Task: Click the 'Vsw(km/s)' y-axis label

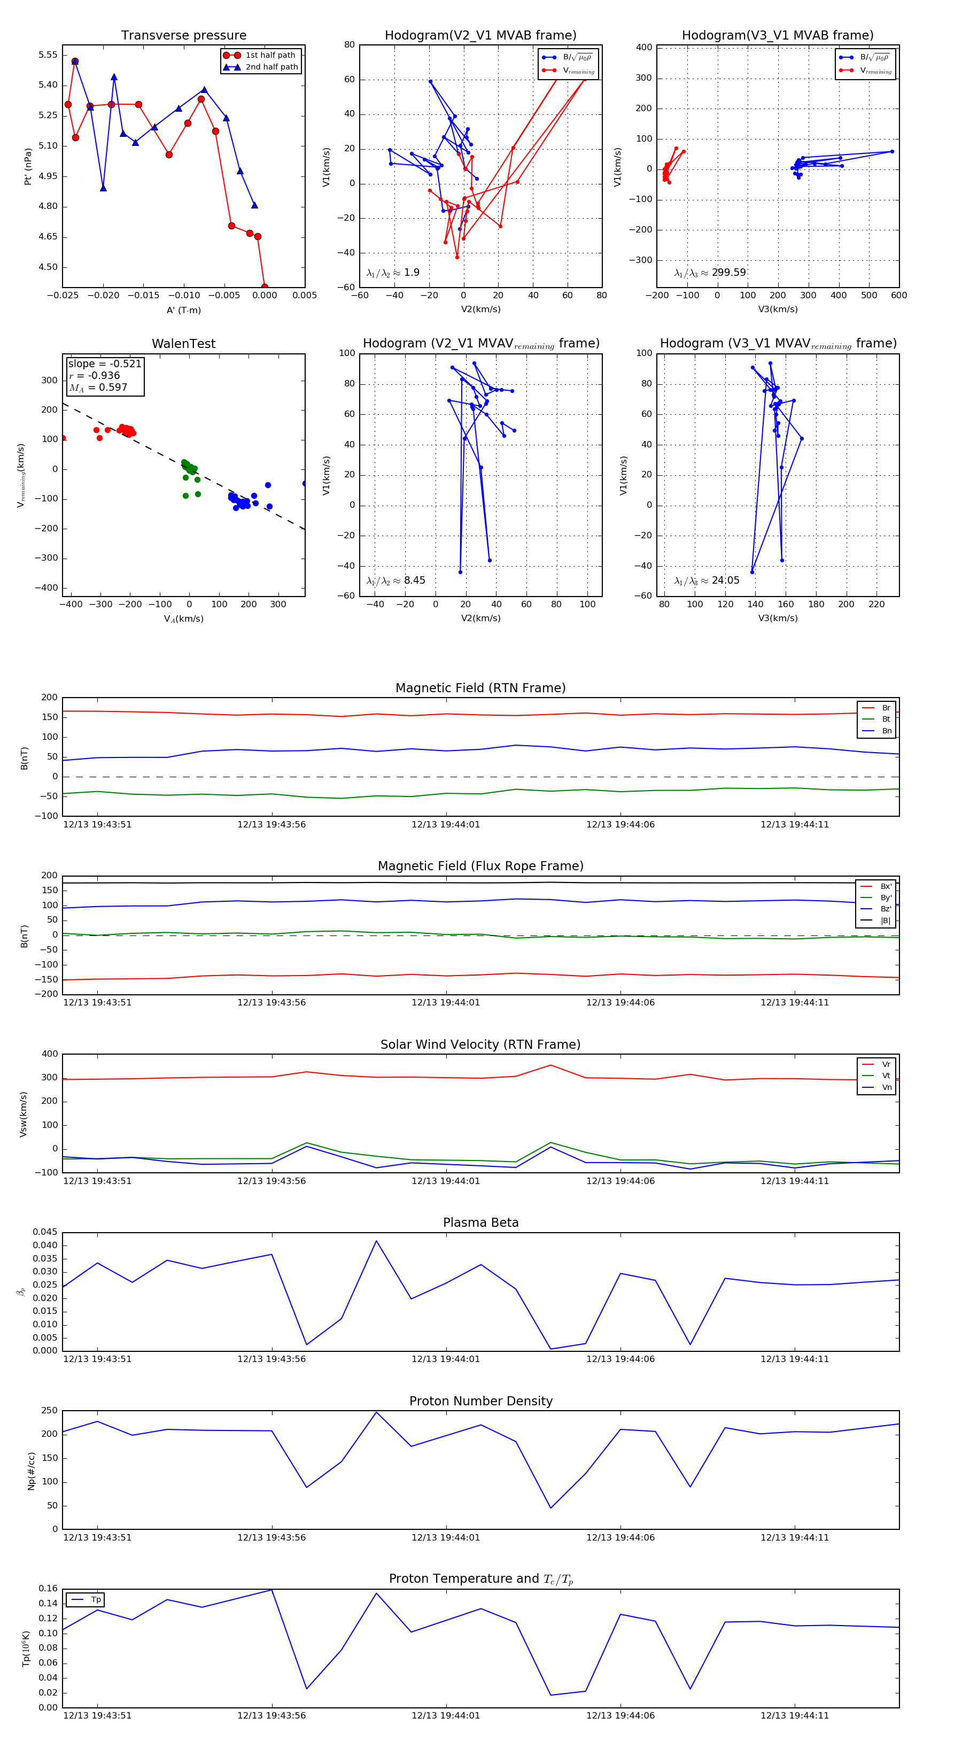Action: click(x=24, y=1114)
